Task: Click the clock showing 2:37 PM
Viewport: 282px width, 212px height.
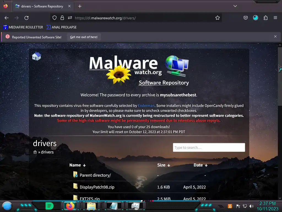Action: 267,203
